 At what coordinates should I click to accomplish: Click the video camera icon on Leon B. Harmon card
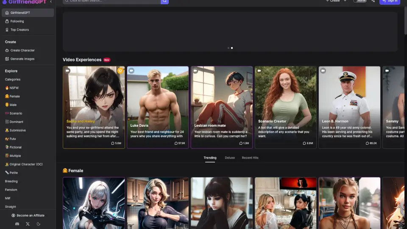(x=323, y=71)
